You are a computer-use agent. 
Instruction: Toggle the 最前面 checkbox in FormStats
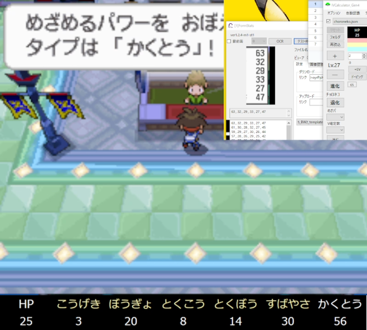point(229,41)
